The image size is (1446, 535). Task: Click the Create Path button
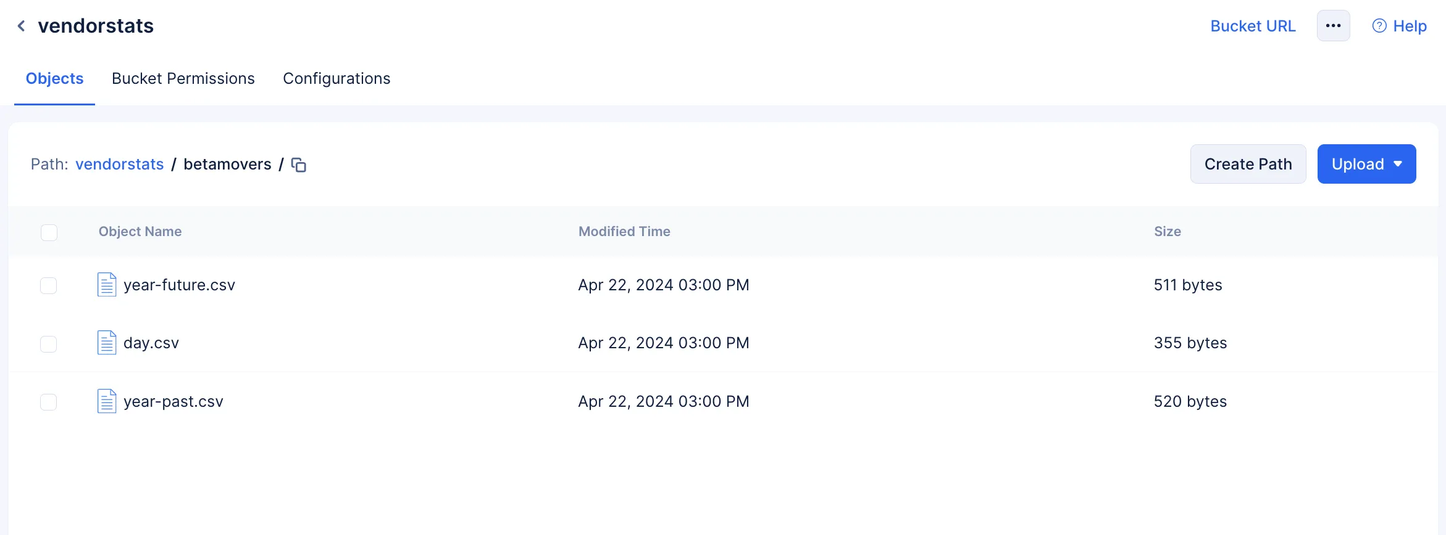1248,164
